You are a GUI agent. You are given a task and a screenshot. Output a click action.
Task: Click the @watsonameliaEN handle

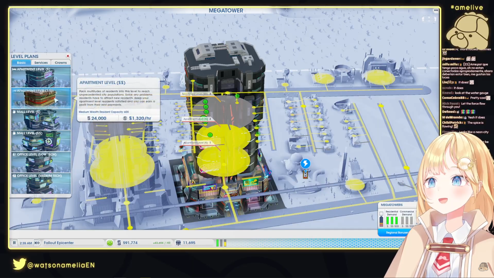(x=61, y=265)
